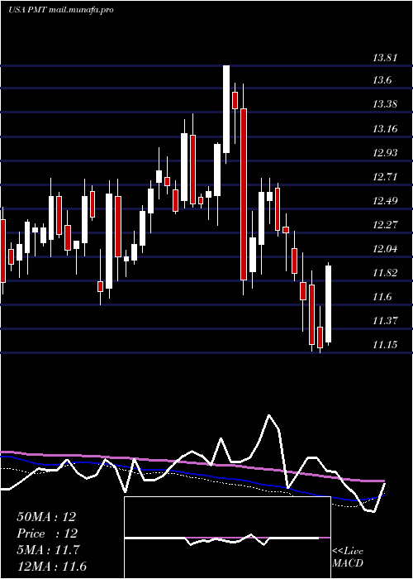
Task: Click the 12.49 price label
Action: click(x=385, y=201)
